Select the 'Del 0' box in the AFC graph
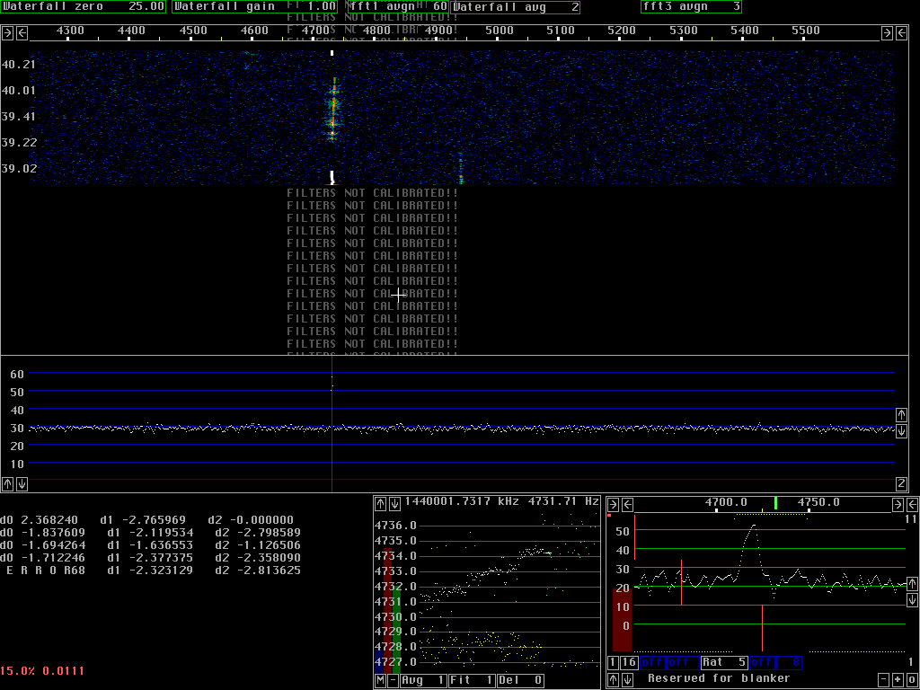920x690 pixels. (x=520, y=681)
